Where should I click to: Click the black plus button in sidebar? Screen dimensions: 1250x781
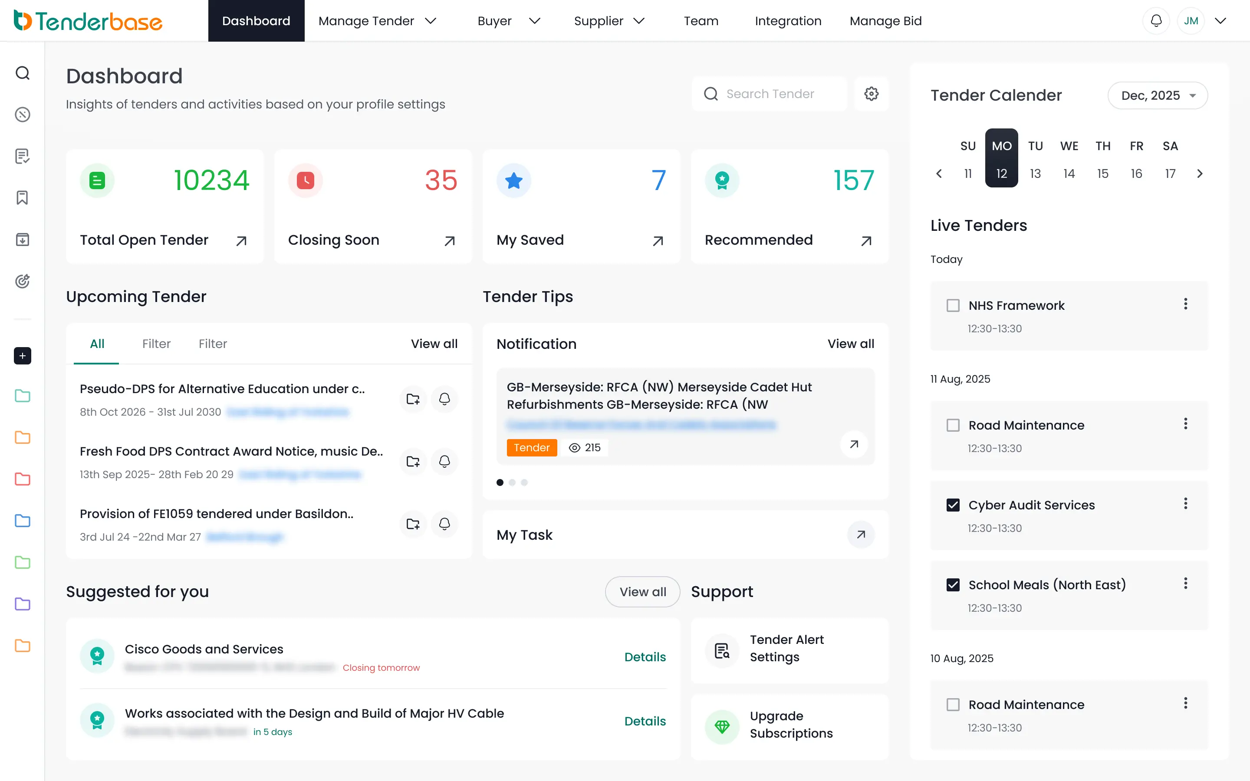(22, 355)
